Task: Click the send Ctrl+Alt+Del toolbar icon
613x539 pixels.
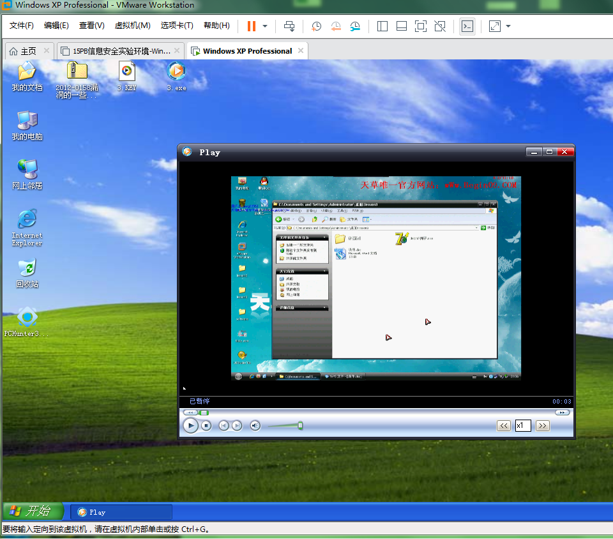Action: point(289,26)
